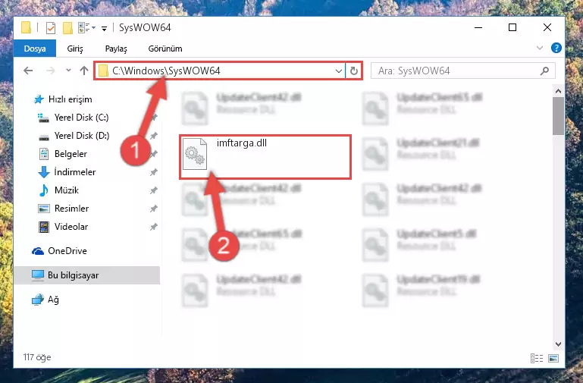Select Ağ in navigation pane
583x383 pixels.
pyautogui.click(x=53, y=300)
